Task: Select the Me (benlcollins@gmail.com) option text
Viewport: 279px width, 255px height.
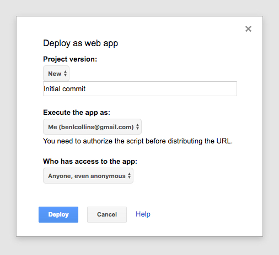Action: (x=91, y=127)
